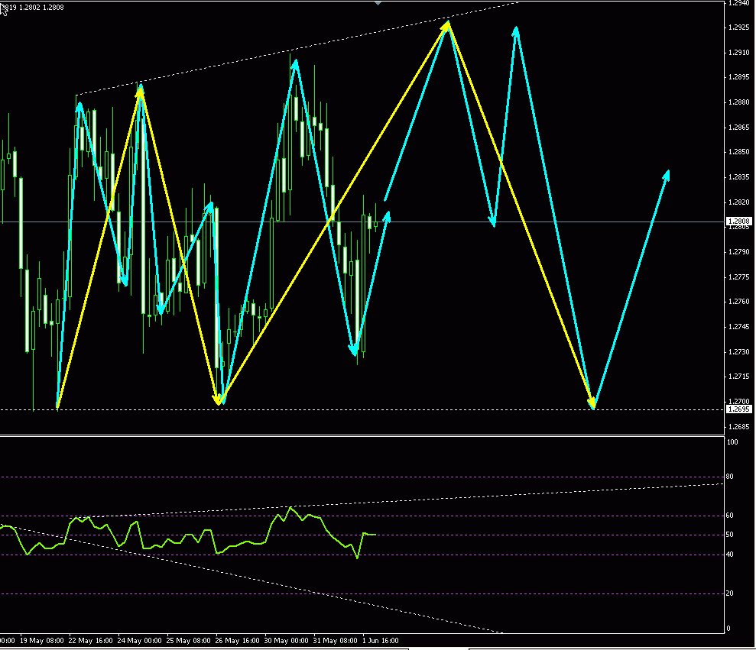Click the 1.2730 price axis label
Viewport: 756px width, 650px height.
[x=739, y=352]
